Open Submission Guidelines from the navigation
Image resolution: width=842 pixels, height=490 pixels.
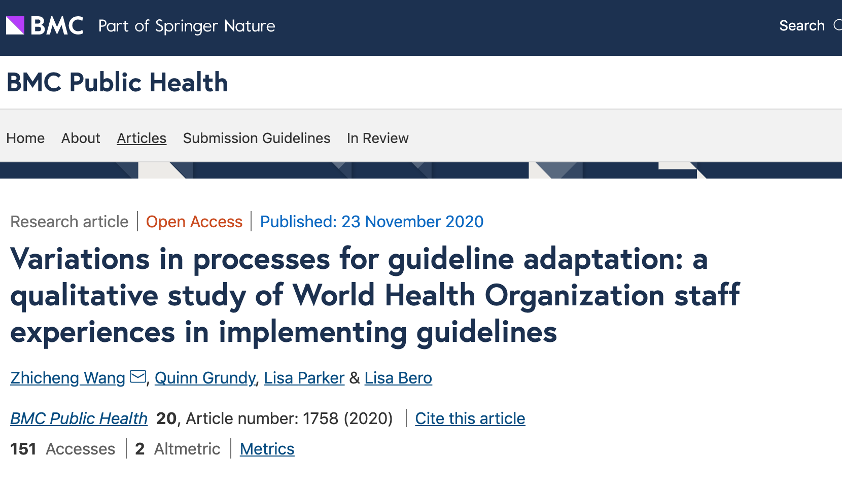[x=256, y=137]
